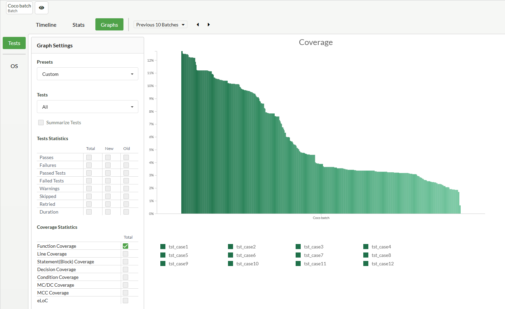Click the eye visibility icon
Screen dimensions: 505x309
point(42,8)
